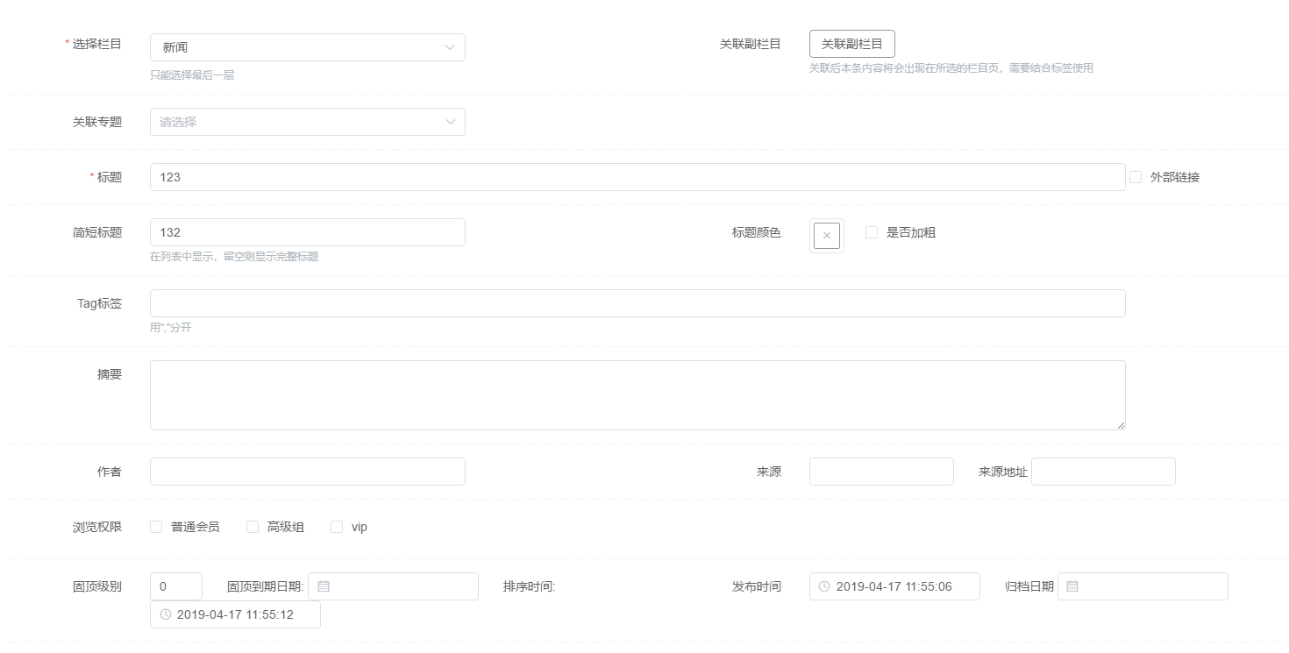The width and height of the screenshot is (1289, 653).
Task: Click the calendar icon in 固顶到期日期 field
Action: 323,586
